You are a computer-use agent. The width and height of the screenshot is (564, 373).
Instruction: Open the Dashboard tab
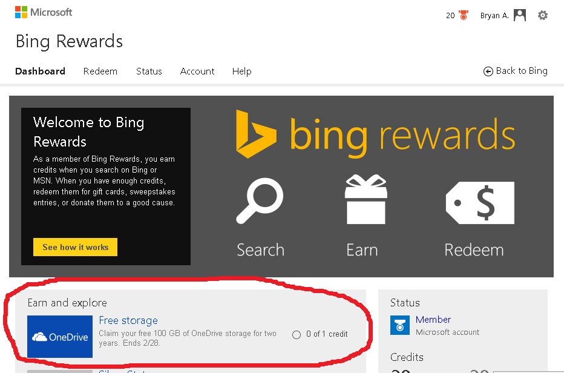pyautogui.click(x=41, y=71)
